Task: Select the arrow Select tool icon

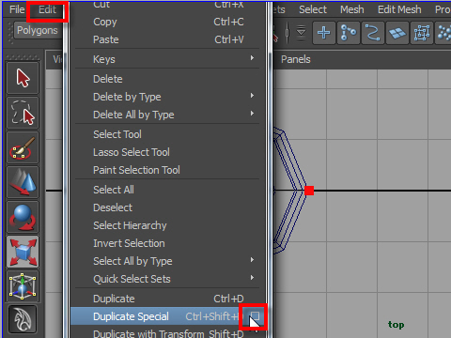Action: (x=23, y=78)
